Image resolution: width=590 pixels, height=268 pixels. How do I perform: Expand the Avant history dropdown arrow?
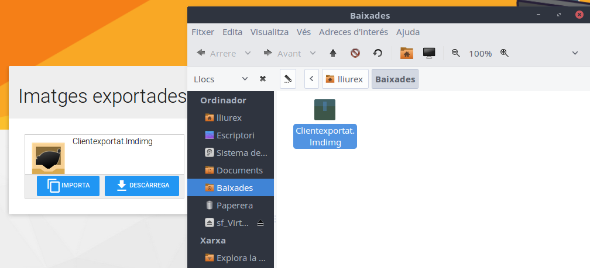313,53
